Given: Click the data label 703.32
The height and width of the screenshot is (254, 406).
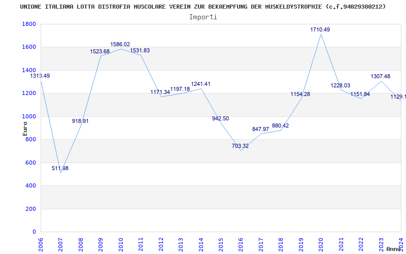Looking at the screenshot, I should 240,146.
